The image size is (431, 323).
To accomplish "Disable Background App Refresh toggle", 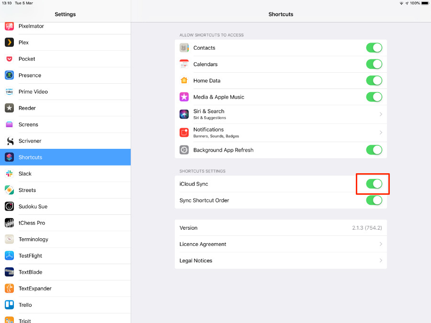I will pos(374,150).
